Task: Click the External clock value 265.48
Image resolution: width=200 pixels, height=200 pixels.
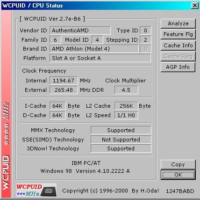Action: coord(64,90)
